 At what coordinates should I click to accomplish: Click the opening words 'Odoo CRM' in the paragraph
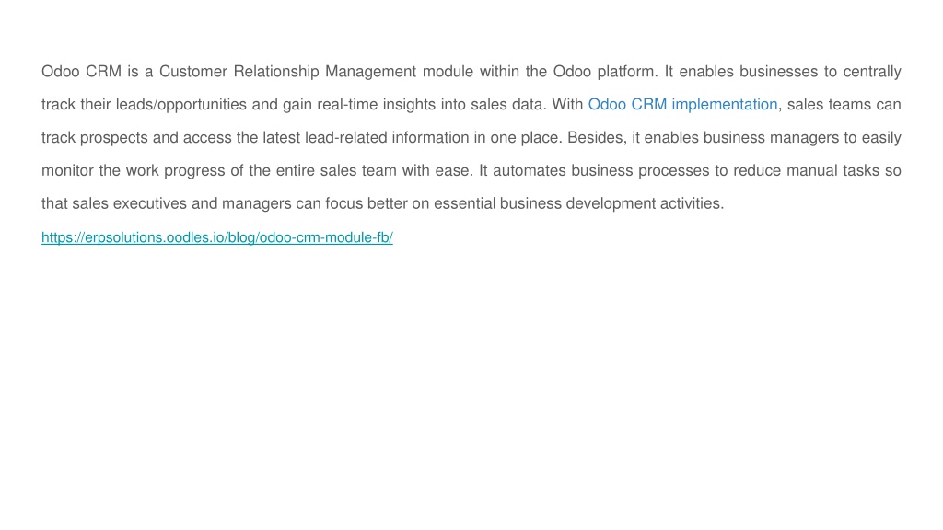pyautogui.click(x=81, y=72)
